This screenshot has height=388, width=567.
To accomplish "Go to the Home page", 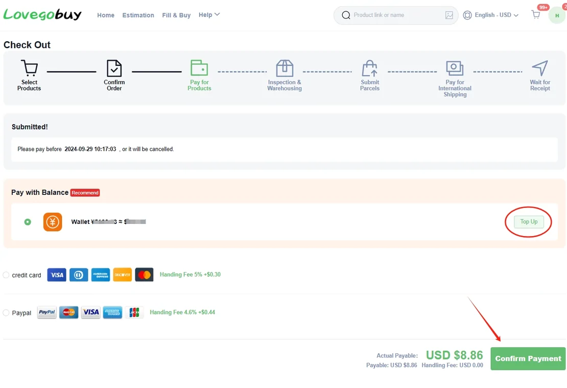I will pos(106,15).
